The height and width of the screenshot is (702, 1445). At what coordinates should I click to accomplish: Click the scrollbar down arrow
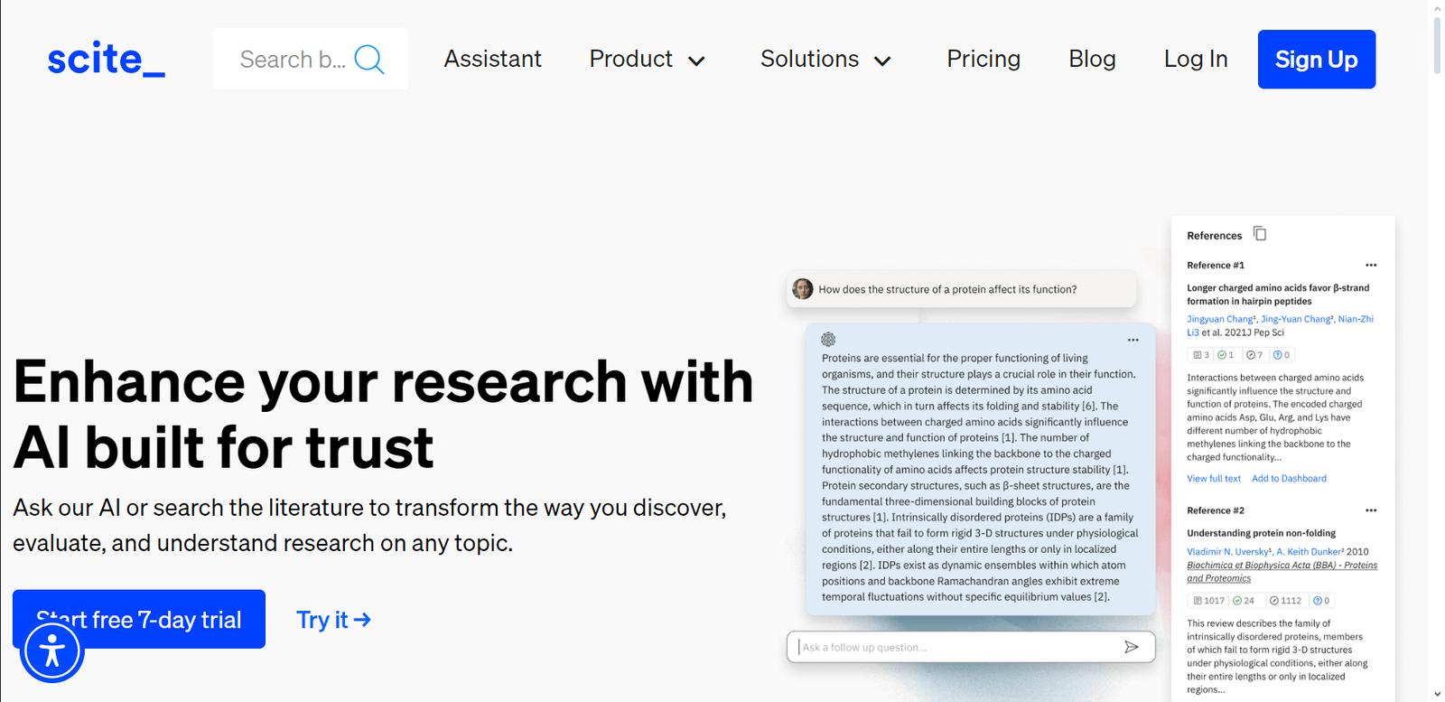coord(1437,694)
